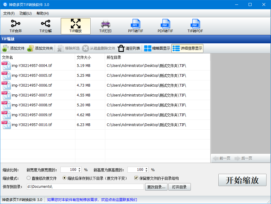Click TIF icon of img-Y30214957-0007.tif
271x204 pixels.
(6, 95)
